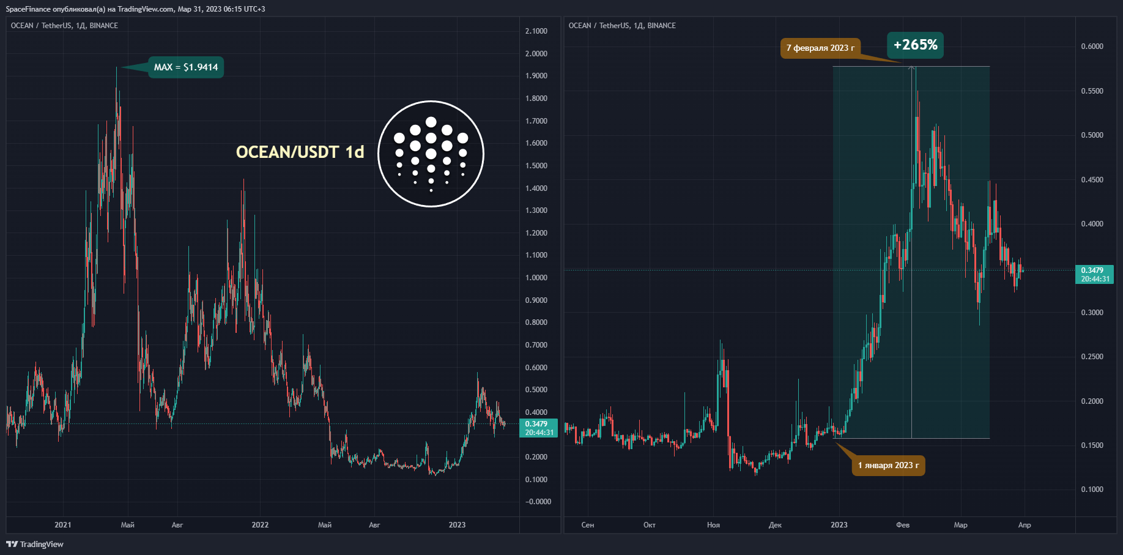1123x555 pixels.
Task: Click the 'Дек' time axis label
Action: pos(775,525)
